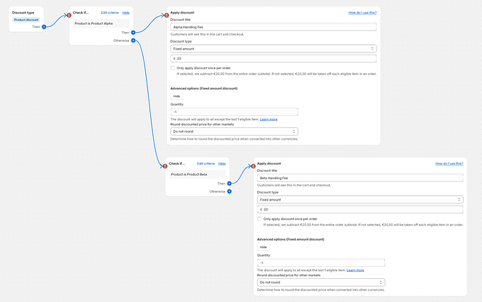Click Otherwise connector of Product Alpha check
The width and height of the screenshot is (482, 302).
tap(132, 41)
